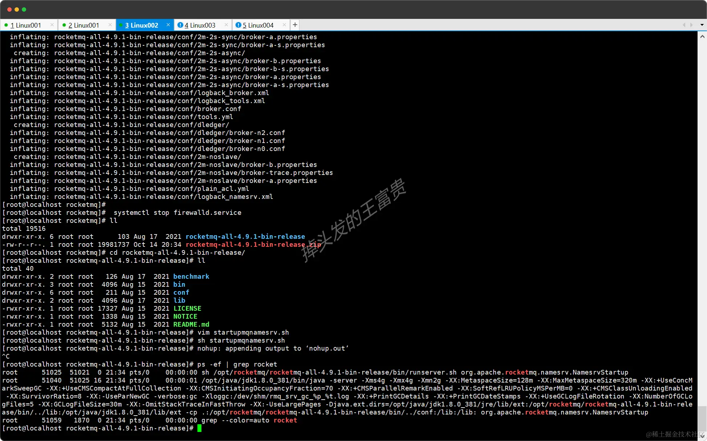This screenshot has width=707, height=441.
Task: Close the 5 Linux004 session tab
Action: (x=284, y=25)
